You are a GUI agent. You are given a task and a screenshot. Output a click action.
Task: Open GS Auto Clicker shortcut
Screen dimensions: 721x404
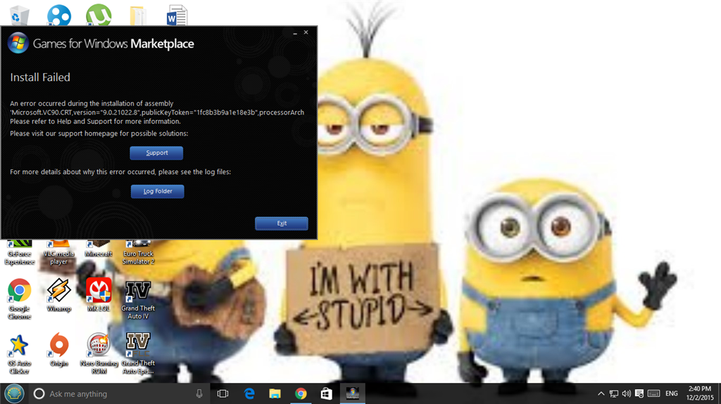tap(19, 354)
